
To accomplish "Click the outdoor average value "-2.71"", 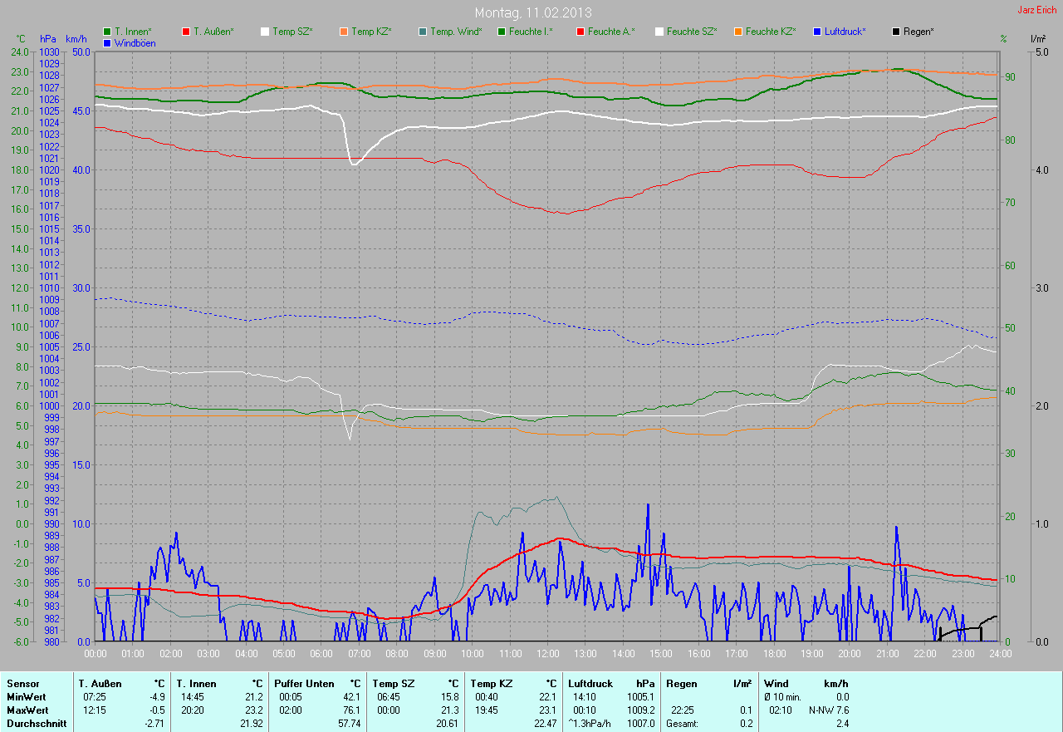I will [154, 724].
